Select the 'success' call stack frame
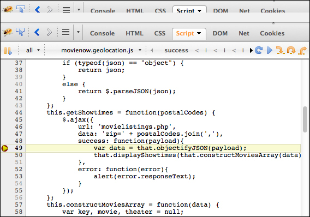 pos(176,50)
